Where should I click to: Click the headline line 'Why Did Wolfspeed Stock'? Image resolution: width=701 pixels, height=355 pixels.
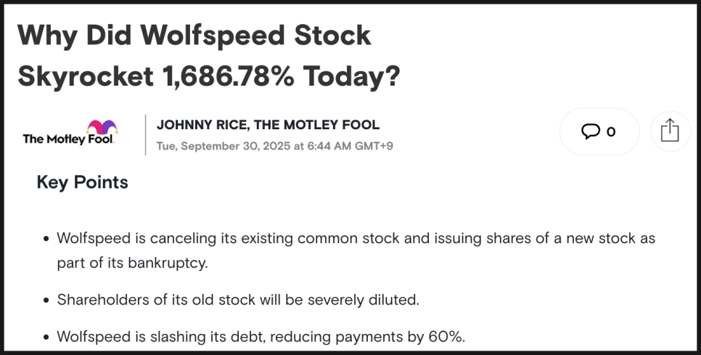click(x=194, y=36)
